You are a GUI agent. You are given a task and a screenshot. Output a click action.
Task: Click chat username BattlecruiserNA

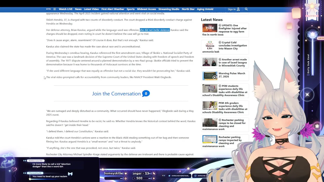pyautogui.click(x=35, y=161)
